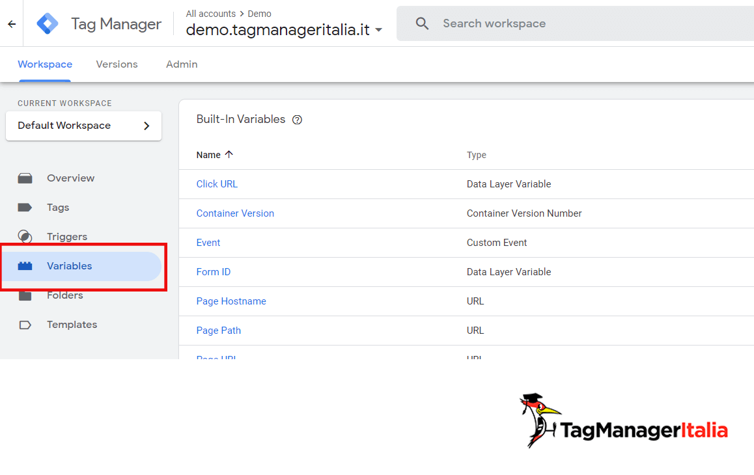
Task: Click the demo.tagmanageritalia.it container name
Action: pyautogui.click(x=278, y=30)
